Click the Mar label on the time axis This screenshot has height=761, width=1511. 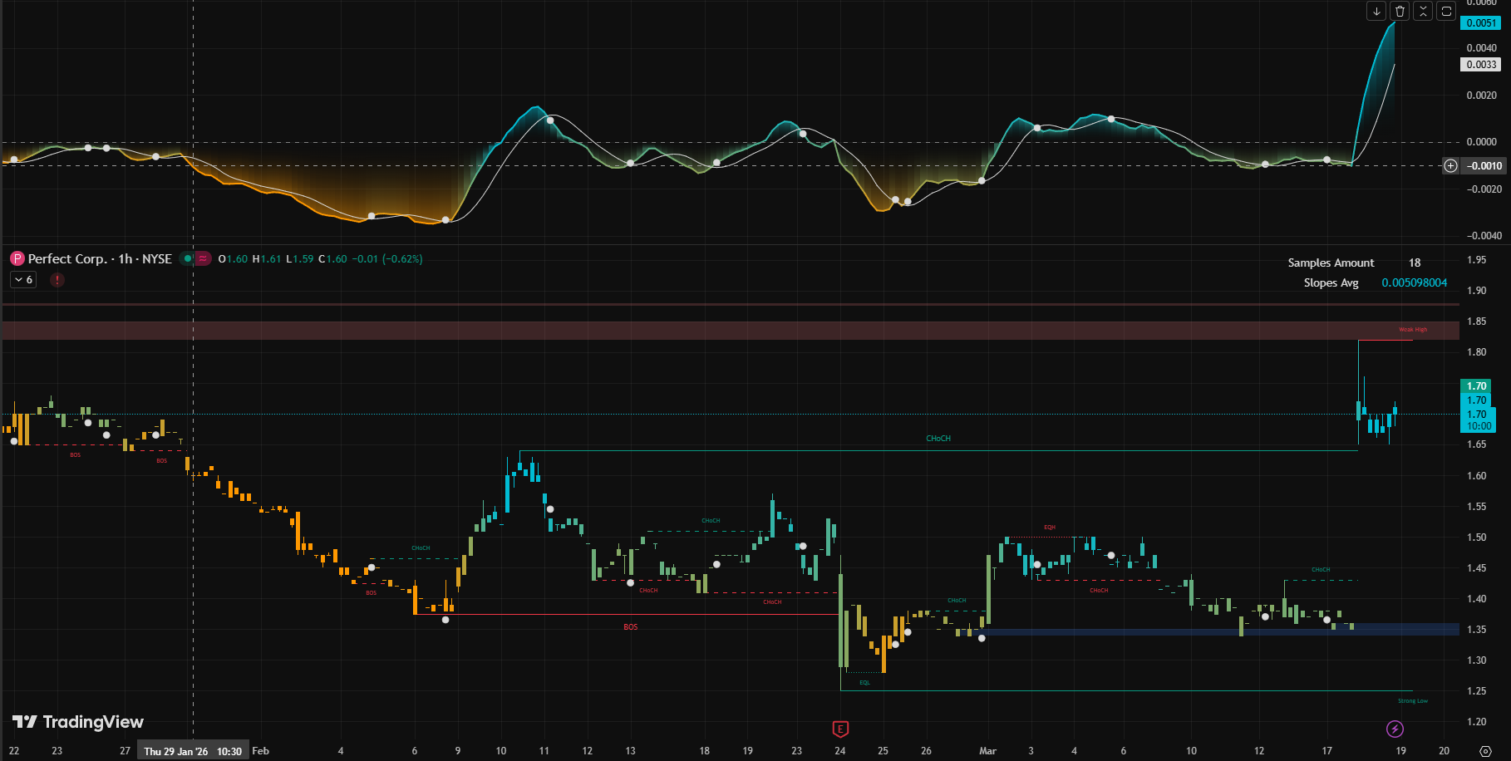(987, 751)
